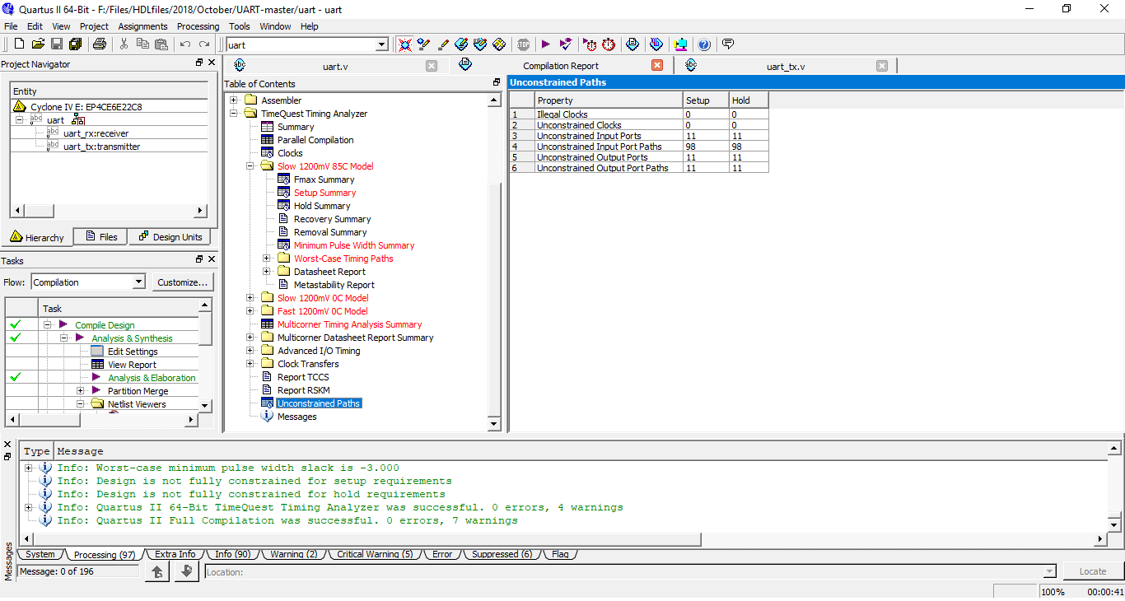The height and width of the screenshot is (601, 1125).
Task: Click the Start Analysis & Synthesis icon
Action: coord(566,44)
